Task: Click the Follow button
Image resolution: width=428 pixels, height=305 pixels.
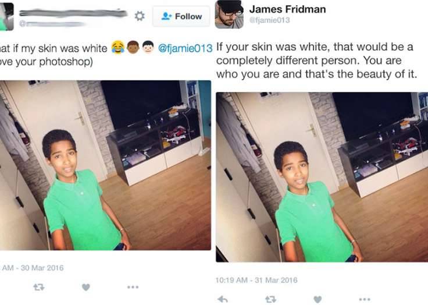Action: pos(181,16)
